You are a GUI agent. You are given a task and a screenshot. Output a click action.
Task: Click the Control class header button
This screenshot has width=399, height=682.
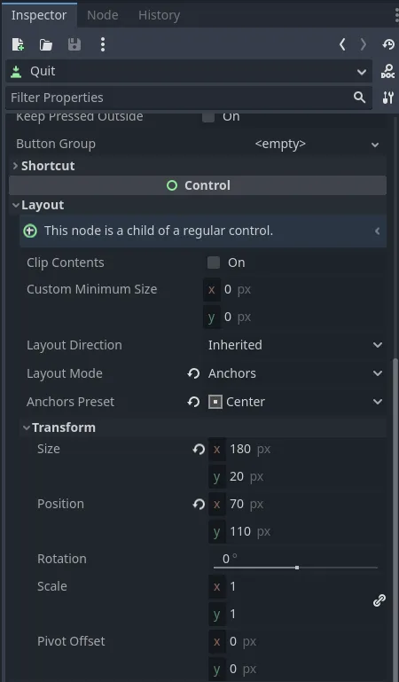tap(198, 185)
